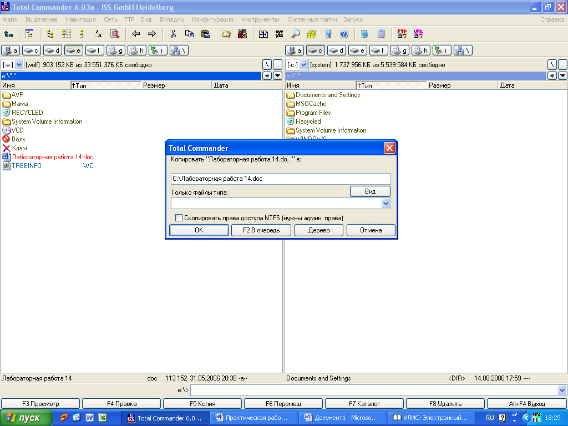
Task: Click the synchronize directories toolbar icon
Action: (x=263, y=34)
